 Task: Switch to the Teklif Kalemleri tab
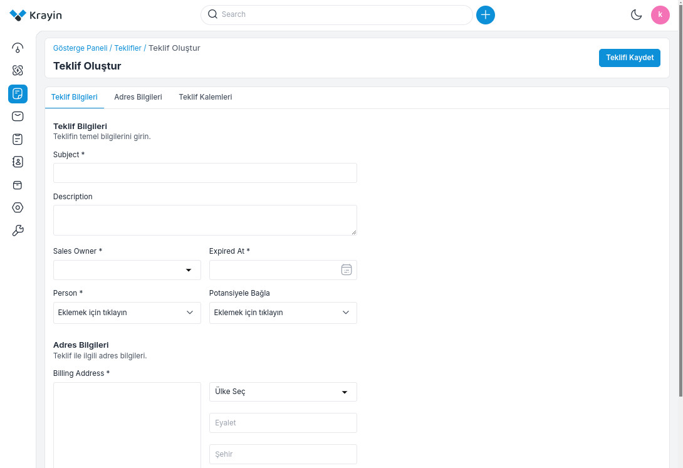coord(205,97)
